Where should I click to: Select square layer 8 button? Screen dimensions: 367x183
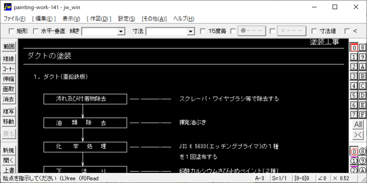click(363, 48)
